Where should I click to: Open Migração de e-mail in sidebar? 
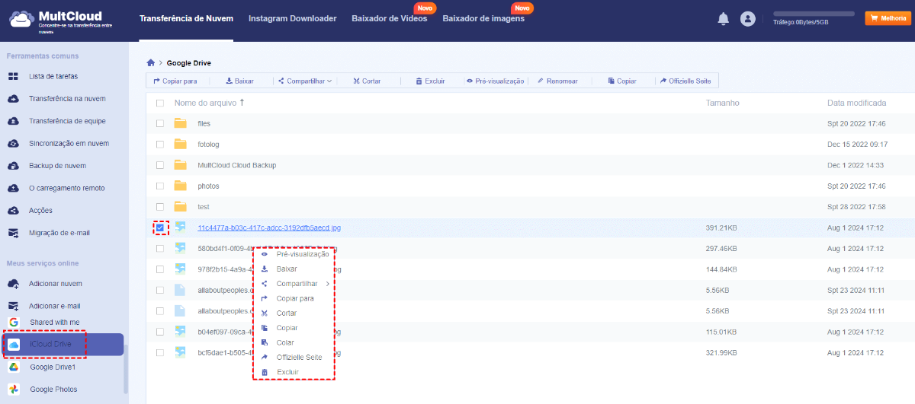(59, 233)
